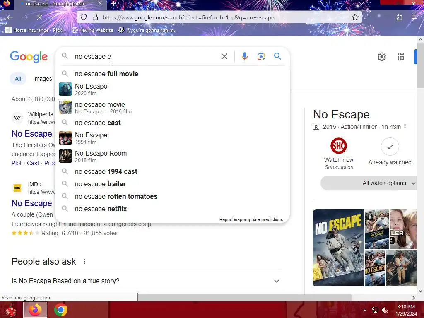The height and width of the screenshot is (318, 424).
Task: Click the Wikipedia W favicon
Action: pyautogui.click(x=17, y=118)
